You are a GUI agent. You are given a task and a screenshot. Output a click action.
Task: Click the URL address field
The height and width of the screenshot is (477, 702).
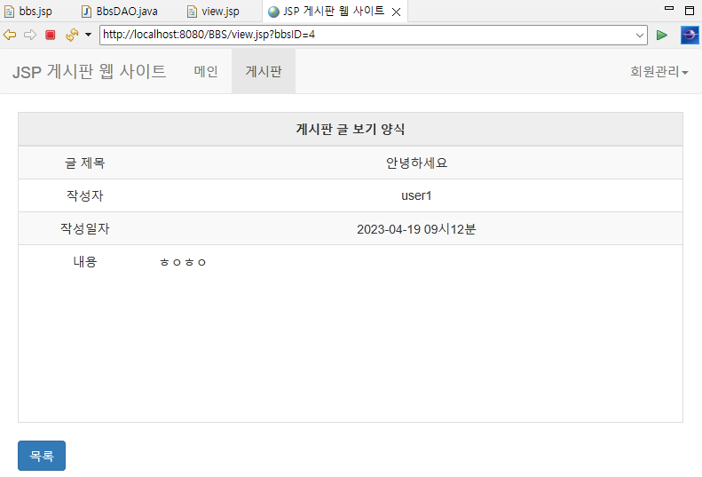[374, 35]
